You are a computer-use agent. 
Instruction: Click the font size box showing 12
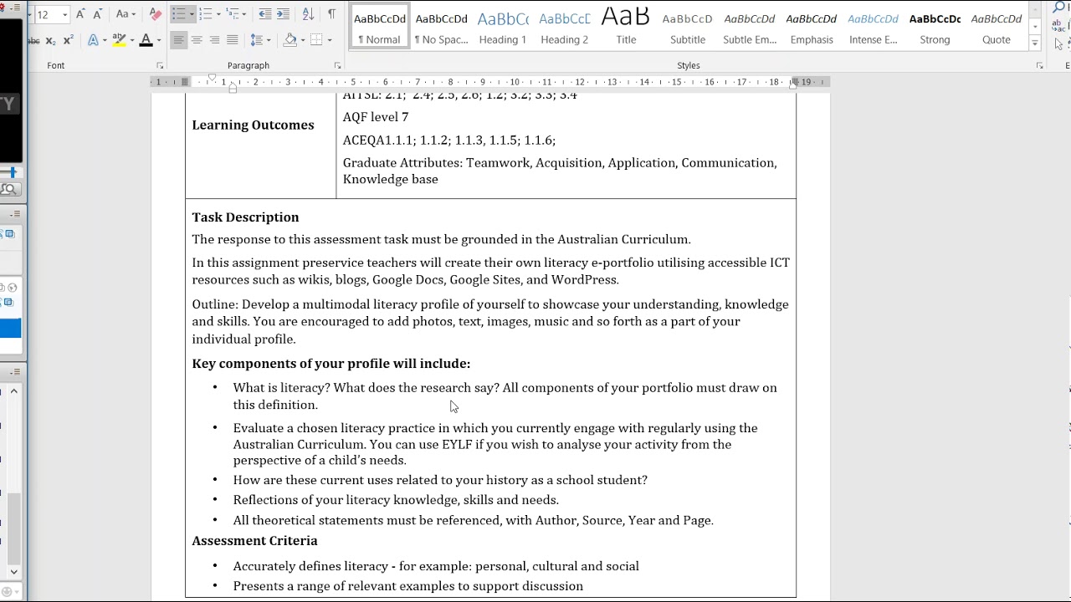coord(47,14)
